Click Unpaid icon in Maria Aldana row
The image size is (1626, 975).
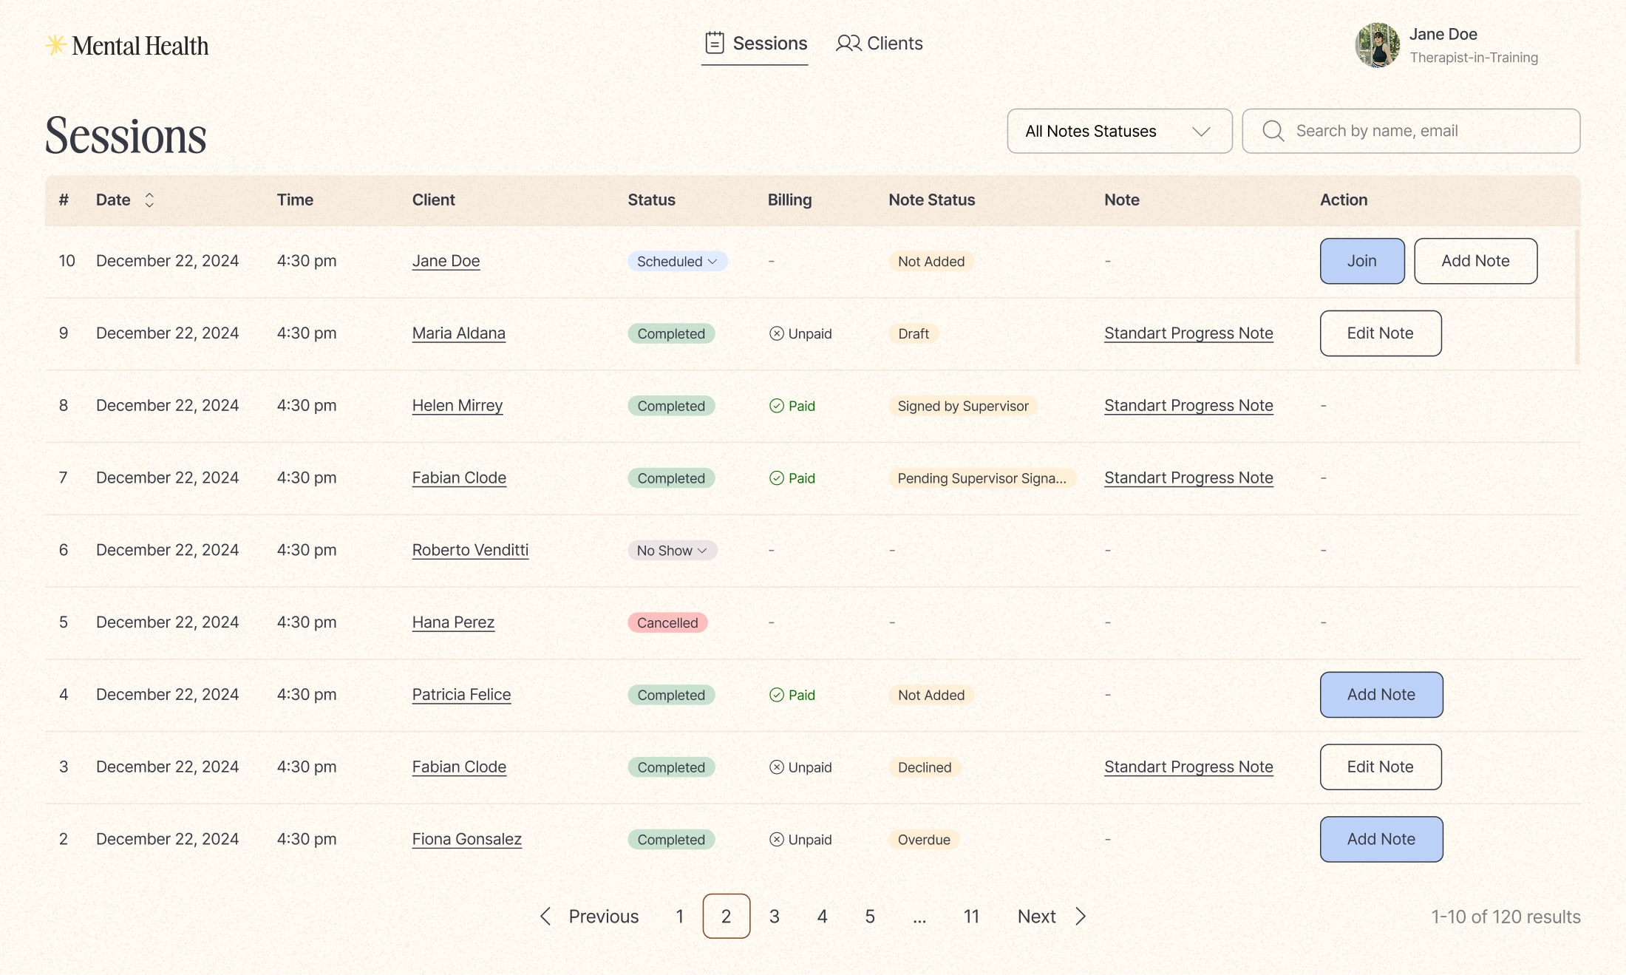[776, 333]
